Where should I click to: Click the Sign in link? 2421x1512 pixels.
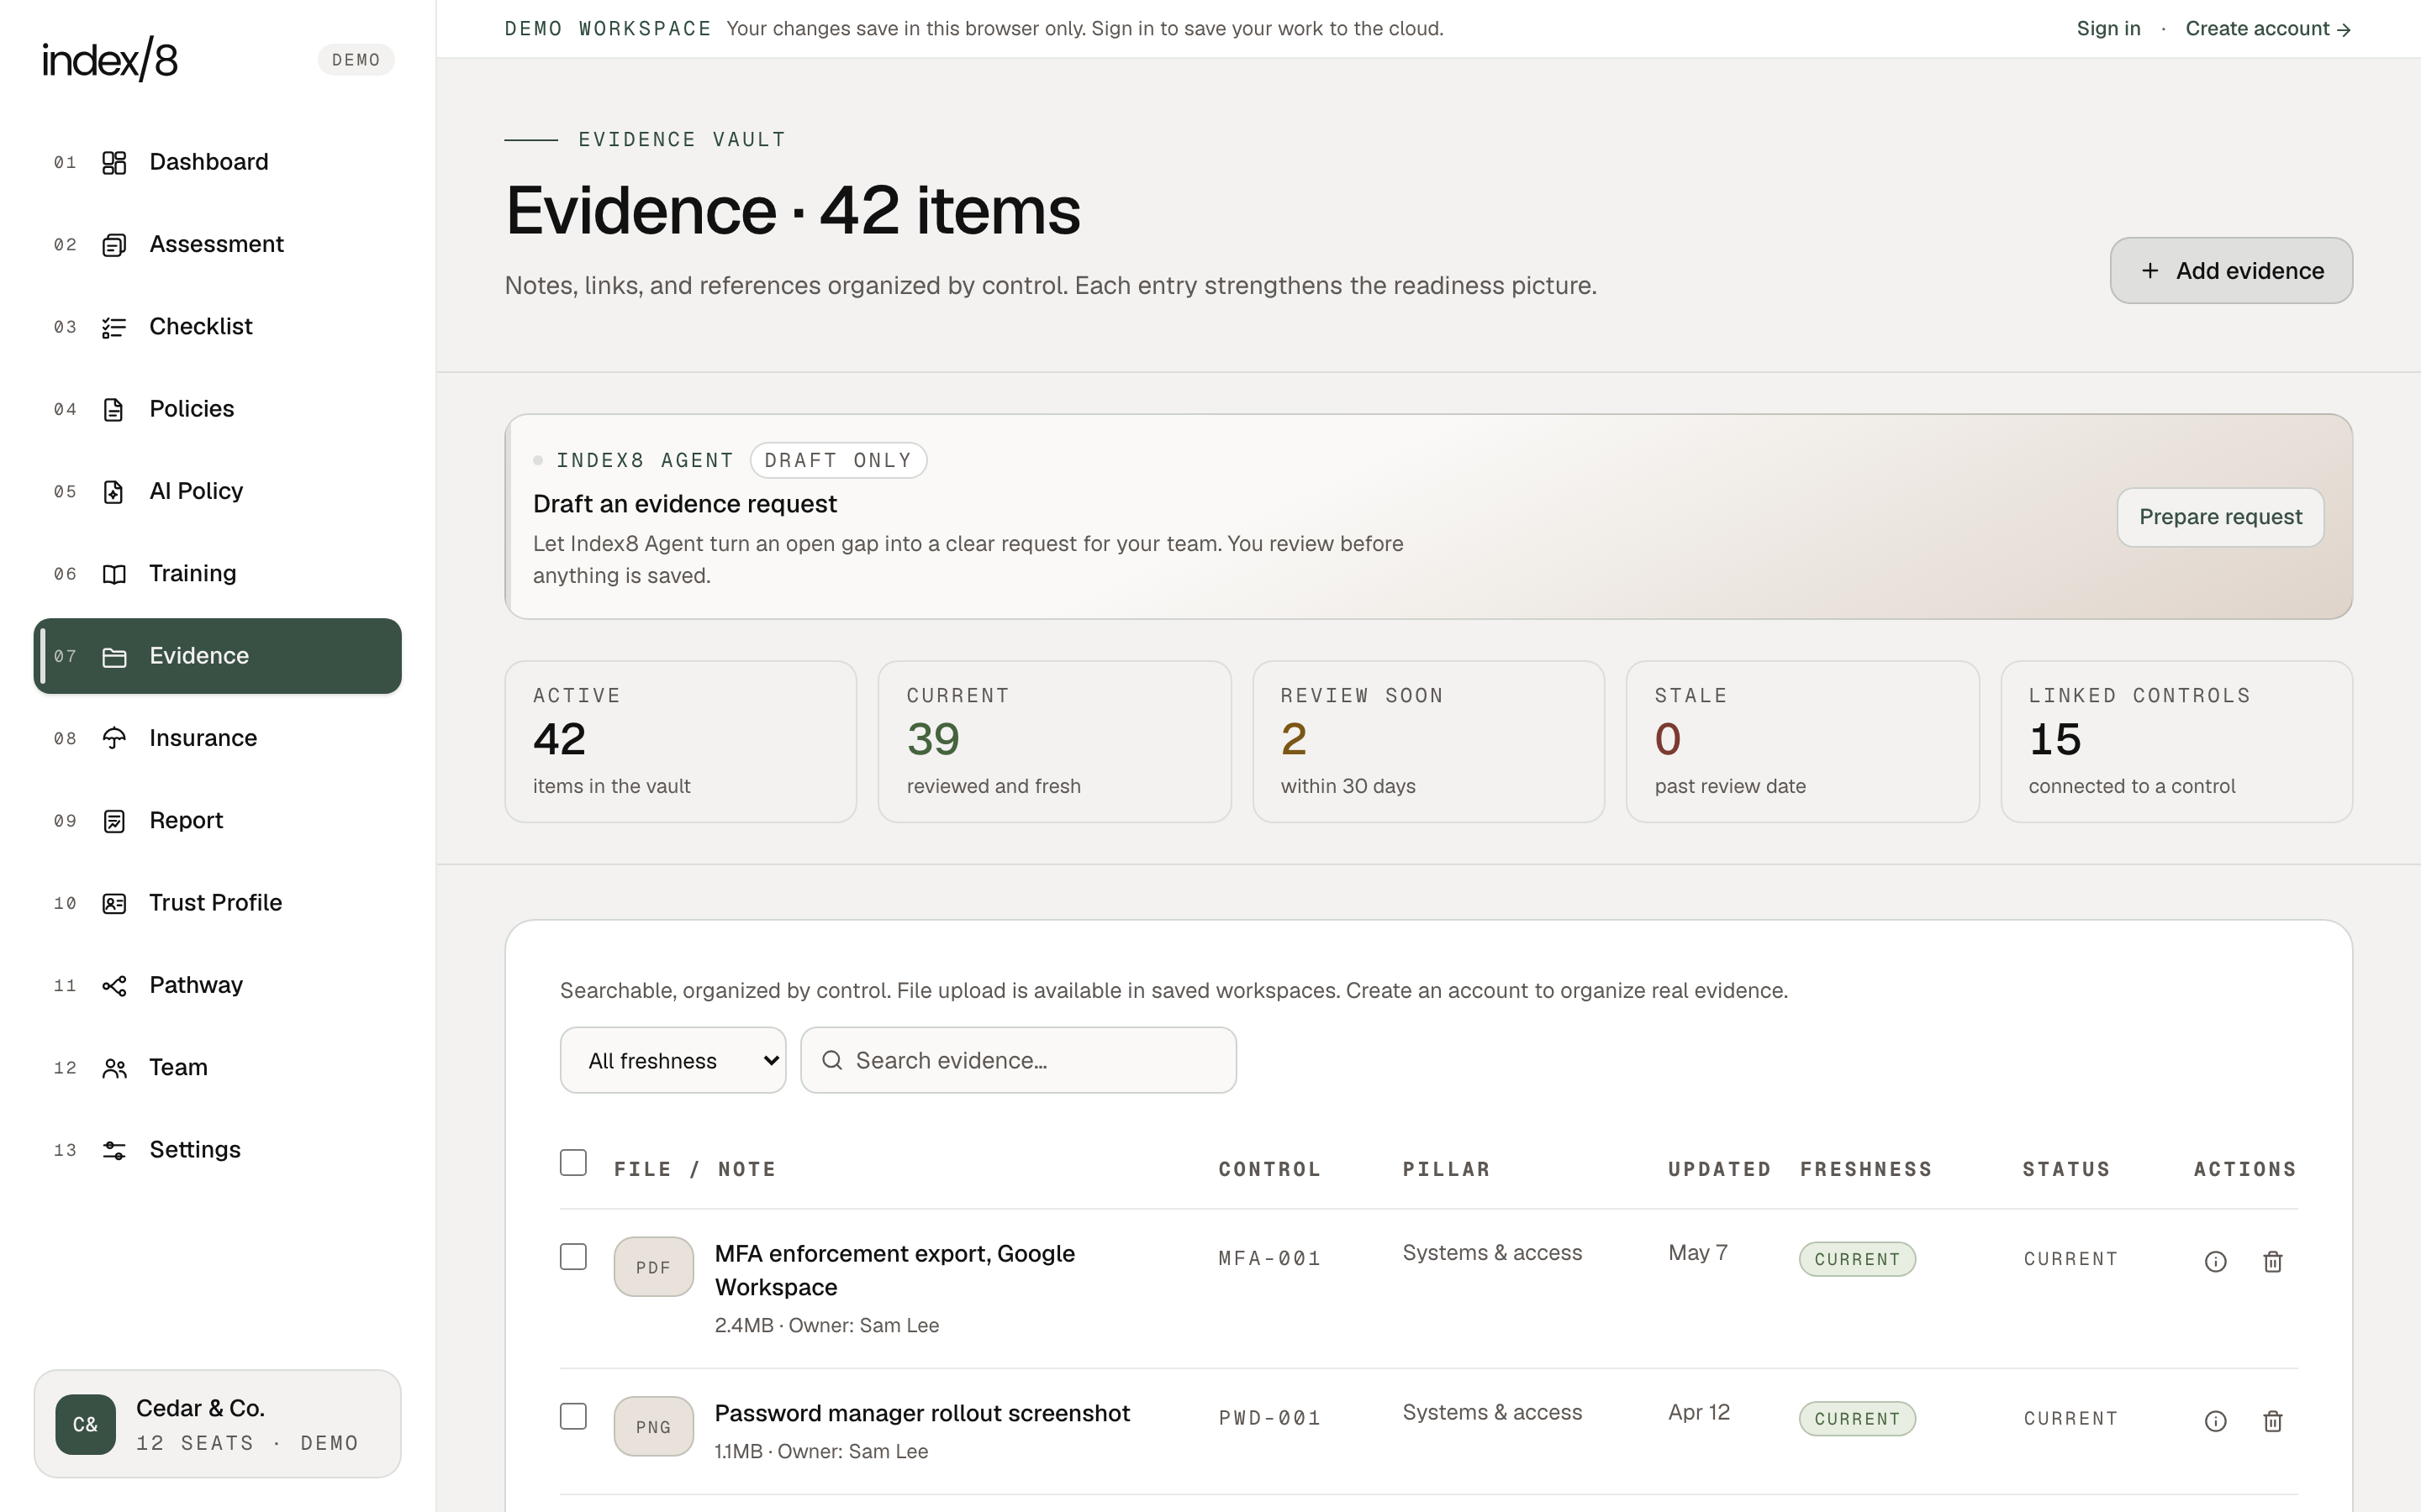click(2108, 28)
